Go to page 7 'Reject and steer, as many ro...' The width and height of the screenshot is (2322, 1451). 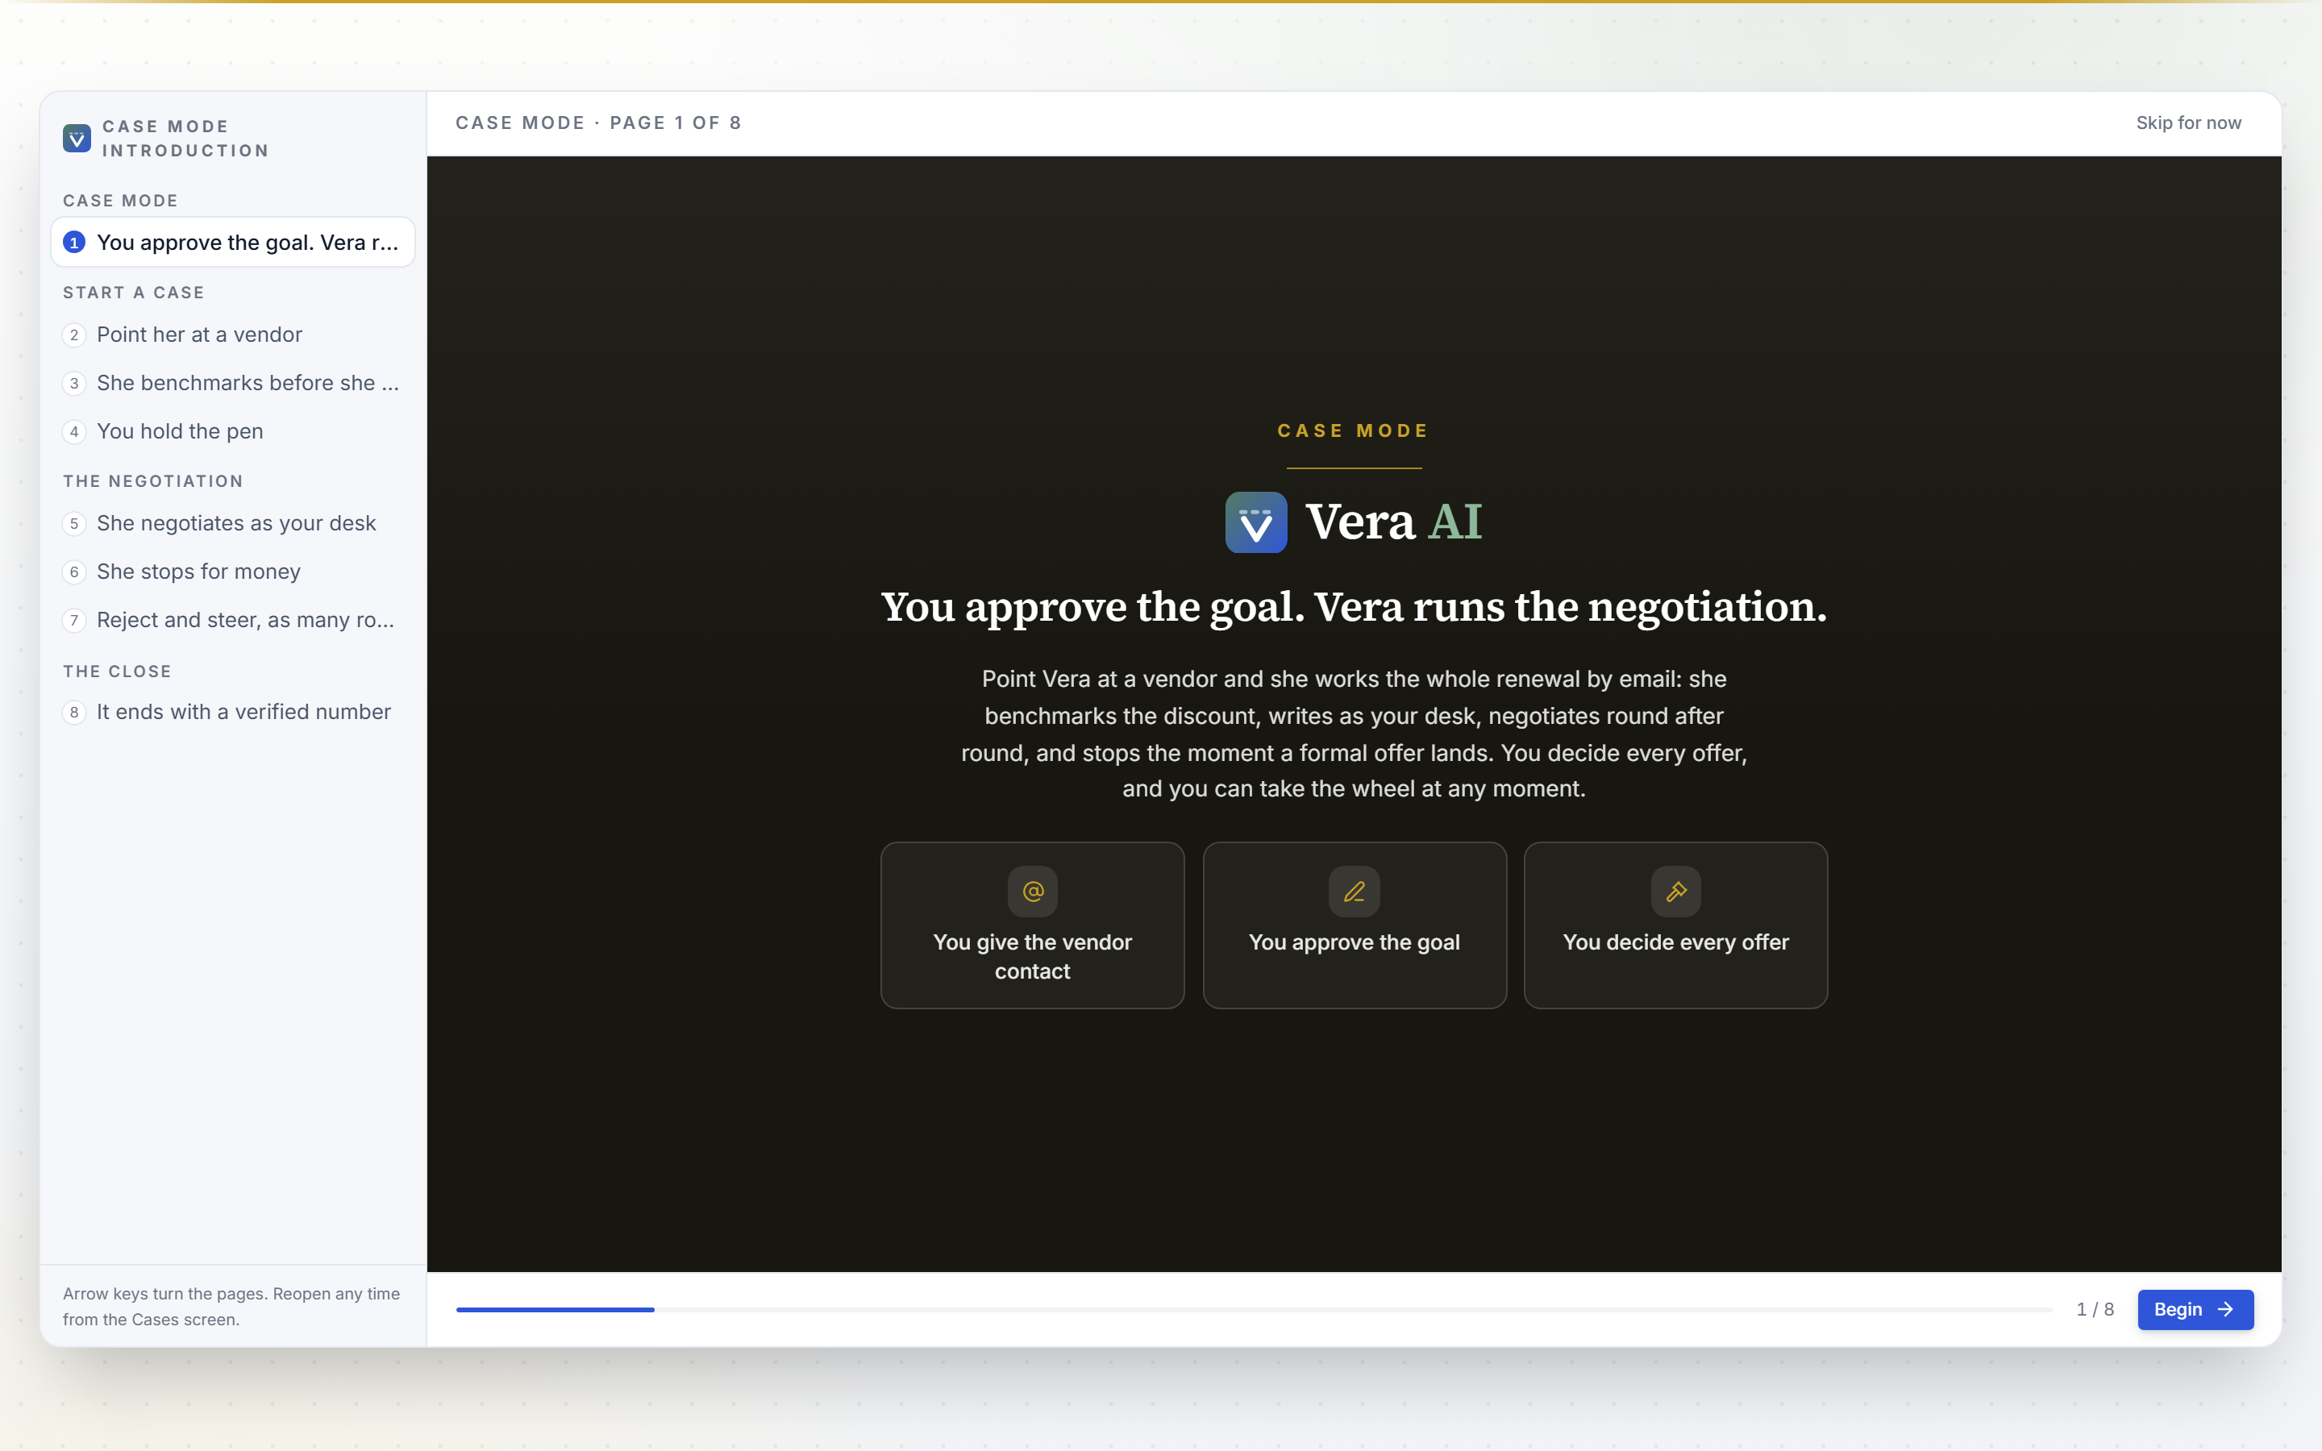click(x=233, y=620)
